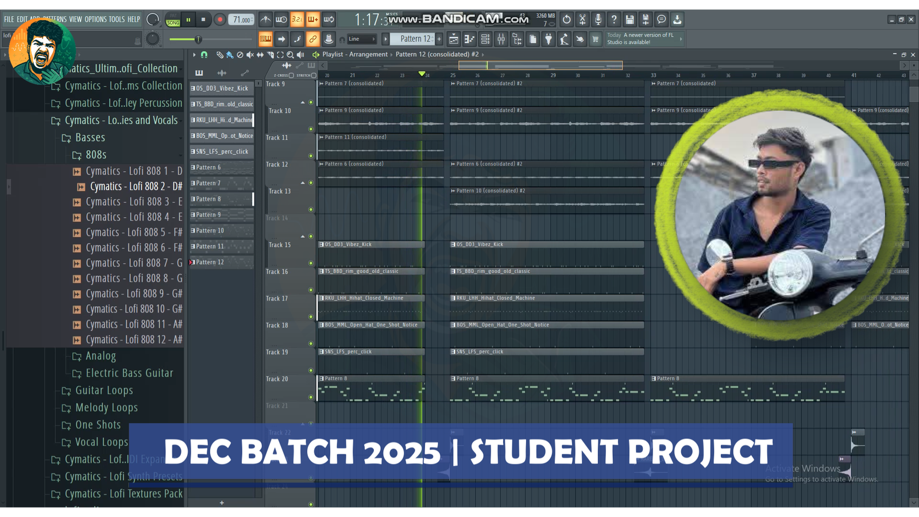Screen dimensions: 919x517
Task: Click the main volume slider handle
Action: pyautogui.click(x=198, y=39)
